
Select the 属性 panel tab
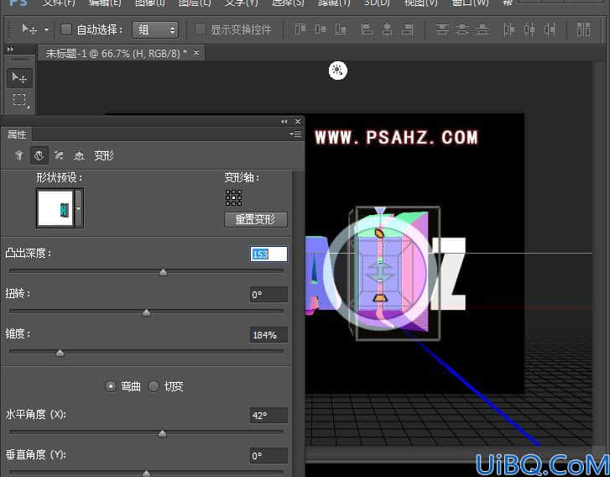tap(17, 134)
